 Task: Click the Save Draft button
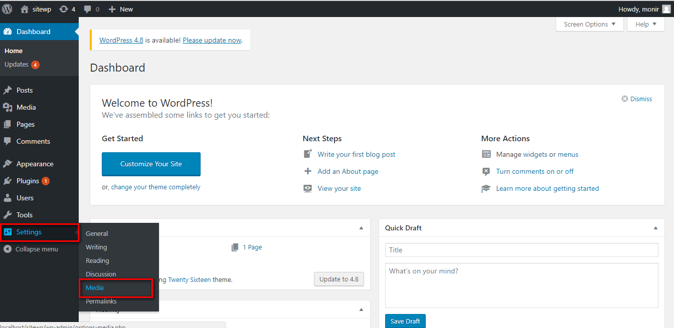point(405,321)
